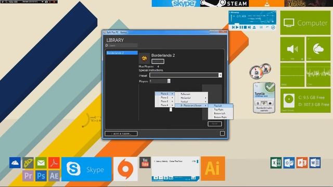Click the button under the Borderlands 2 title
The image size is (333, 187).
coord(158,61)
